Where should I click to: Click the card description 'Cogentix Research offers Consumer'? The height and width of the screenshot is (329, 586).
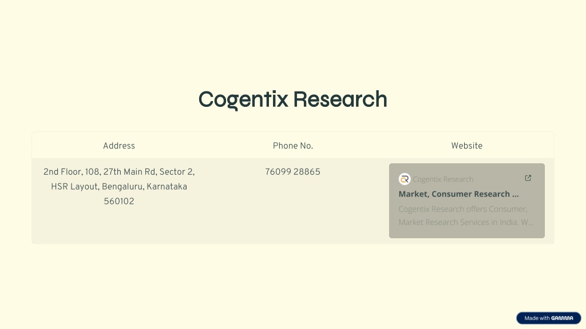[x=462, y=209]
